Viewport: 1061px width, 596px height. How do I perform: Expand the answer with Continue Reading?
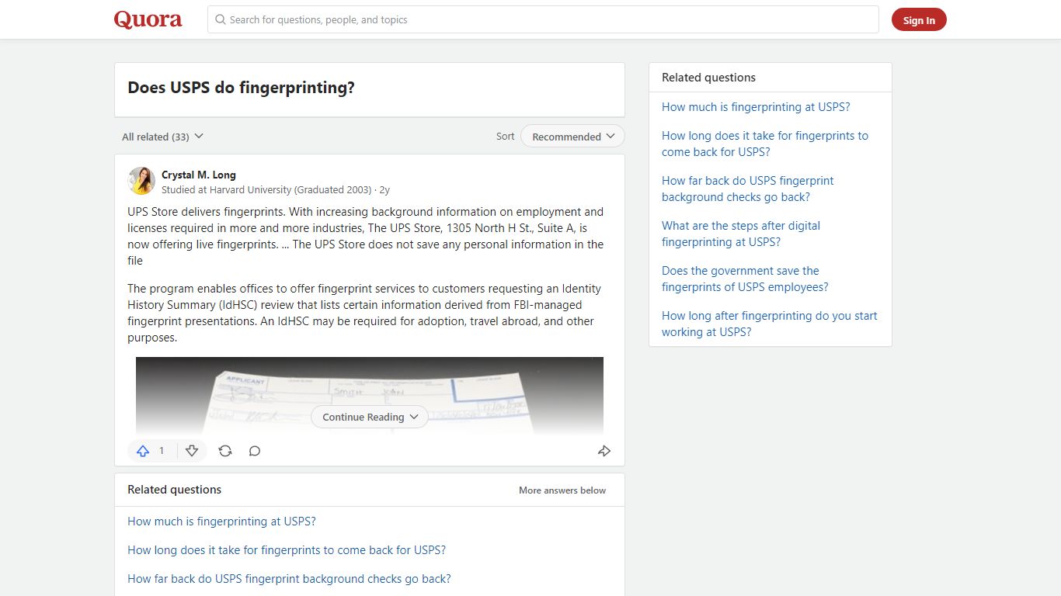tap(370, 417)
